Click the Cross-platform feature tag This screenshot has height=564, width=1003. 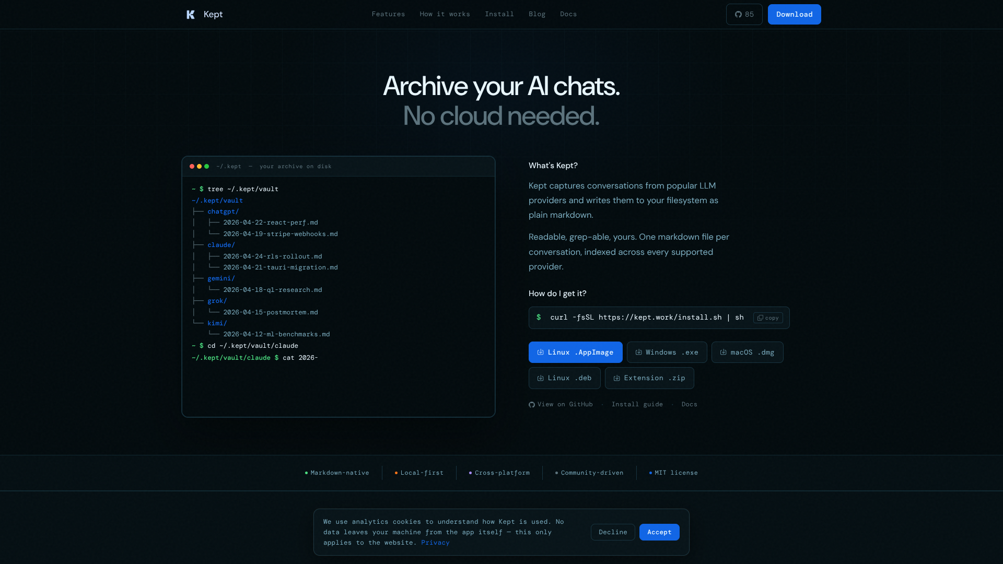(x=499, y=473)
